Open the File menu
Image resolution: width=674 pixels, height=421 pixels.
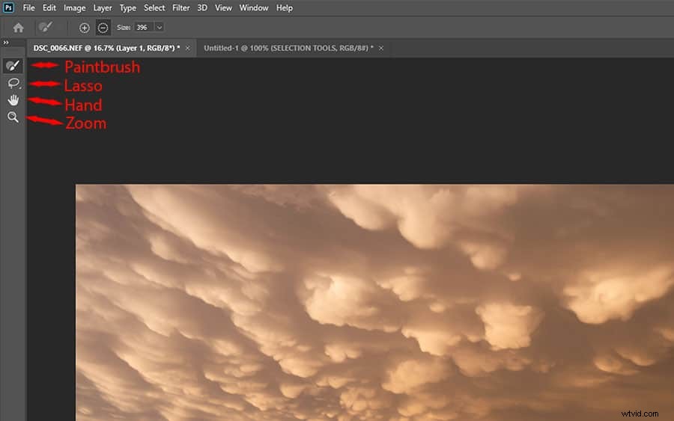pyautogui.click(x=28, y=7)
